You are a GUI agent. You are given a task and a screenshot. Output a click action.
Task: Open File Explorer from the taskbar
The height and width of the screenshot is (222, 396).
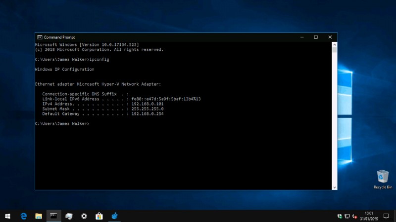pyautogui.click(x=39, y=216)
